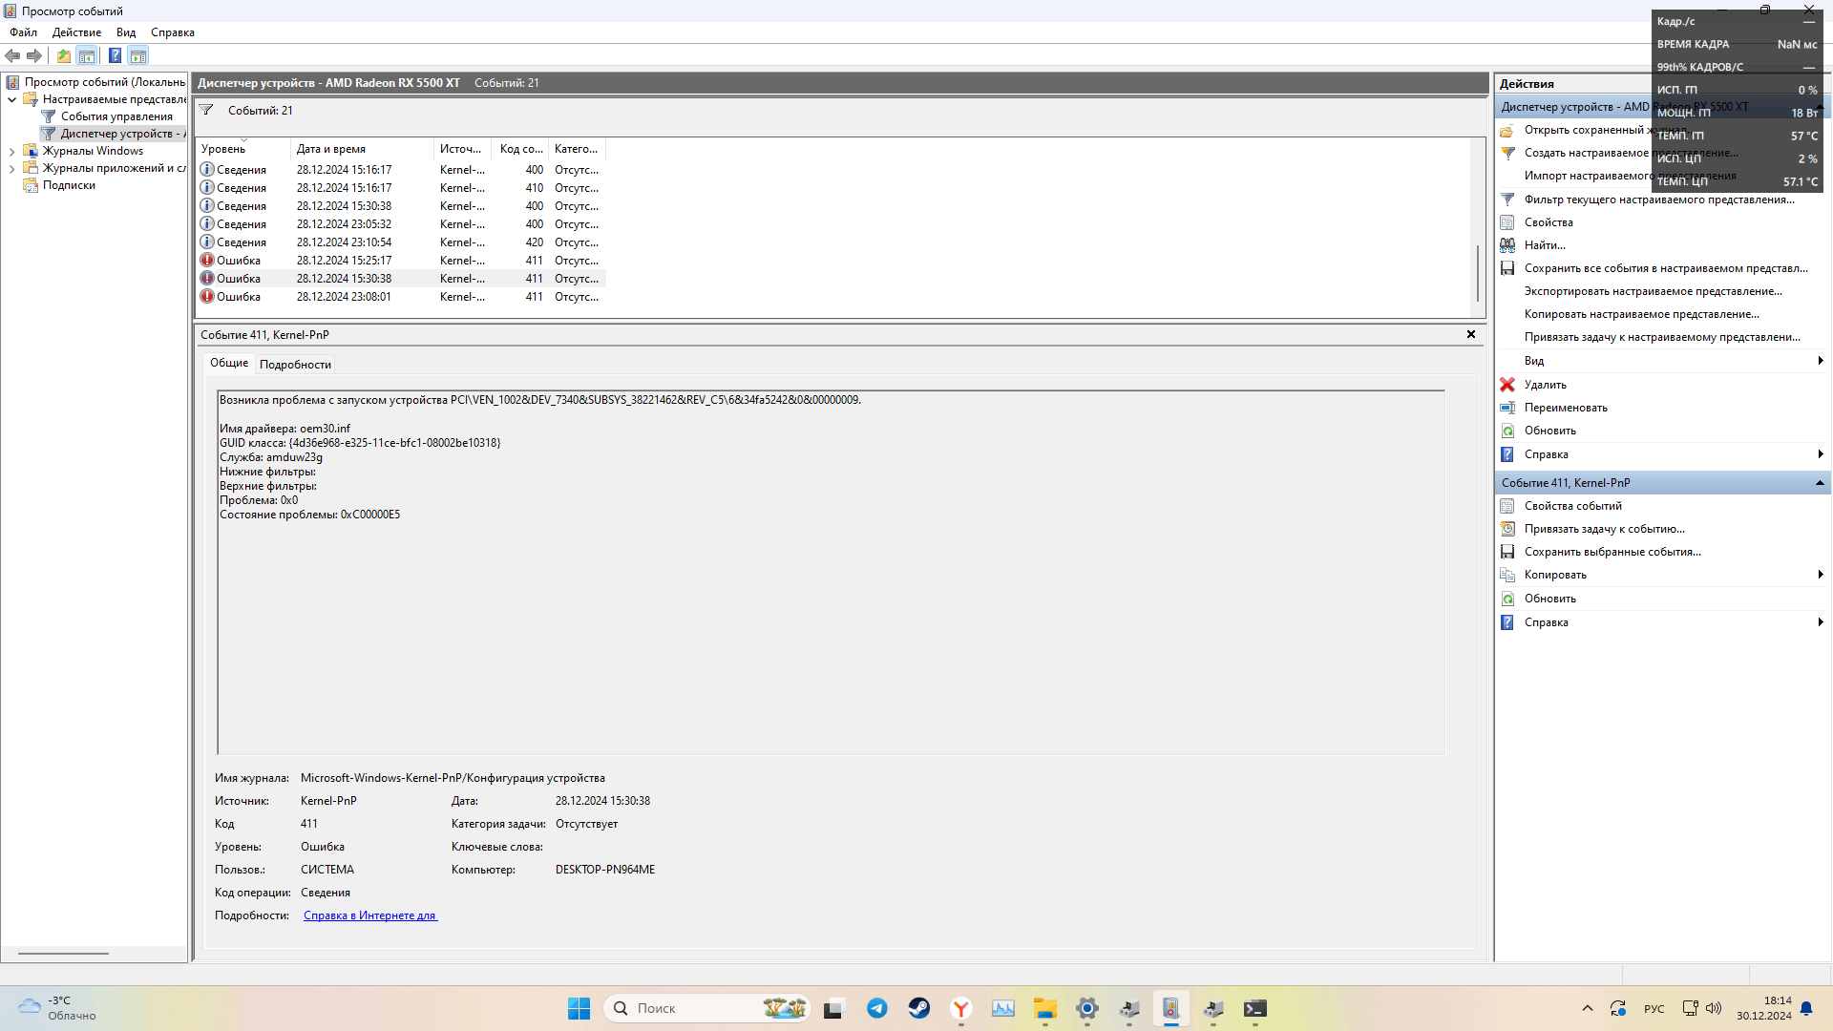Open the Справка в Интернете link
The image size is (1833, 1031).
[370, 915]
